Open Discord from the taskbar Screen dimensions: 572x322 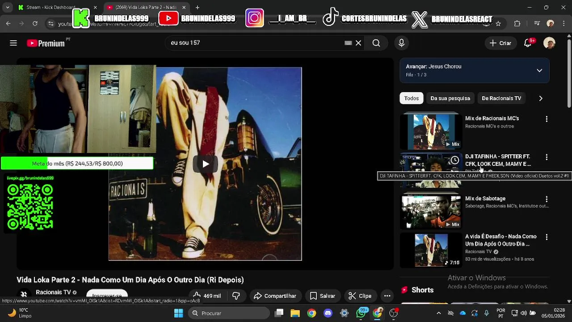[x=328, y=313]
